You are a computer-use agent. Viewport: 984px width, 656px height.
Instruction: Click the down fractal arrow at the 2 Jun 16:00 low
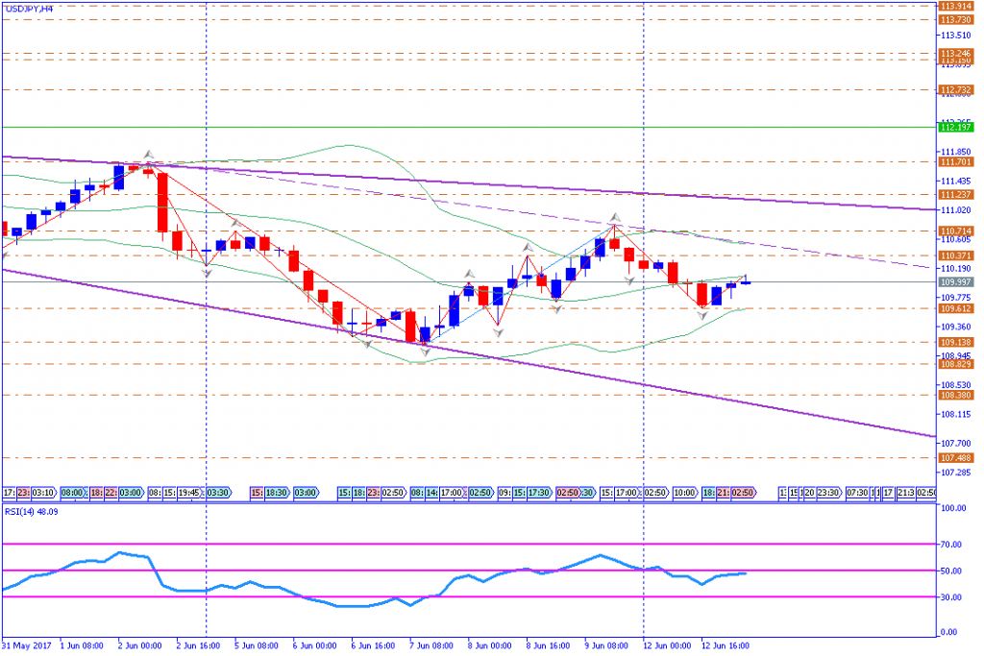coord(207,273)
